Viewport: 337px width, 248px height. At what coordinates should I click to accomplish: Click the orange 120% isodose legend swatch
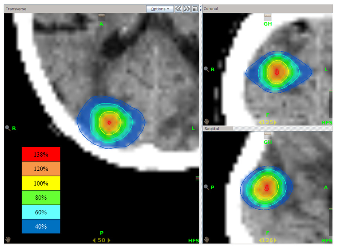(41, 169)
